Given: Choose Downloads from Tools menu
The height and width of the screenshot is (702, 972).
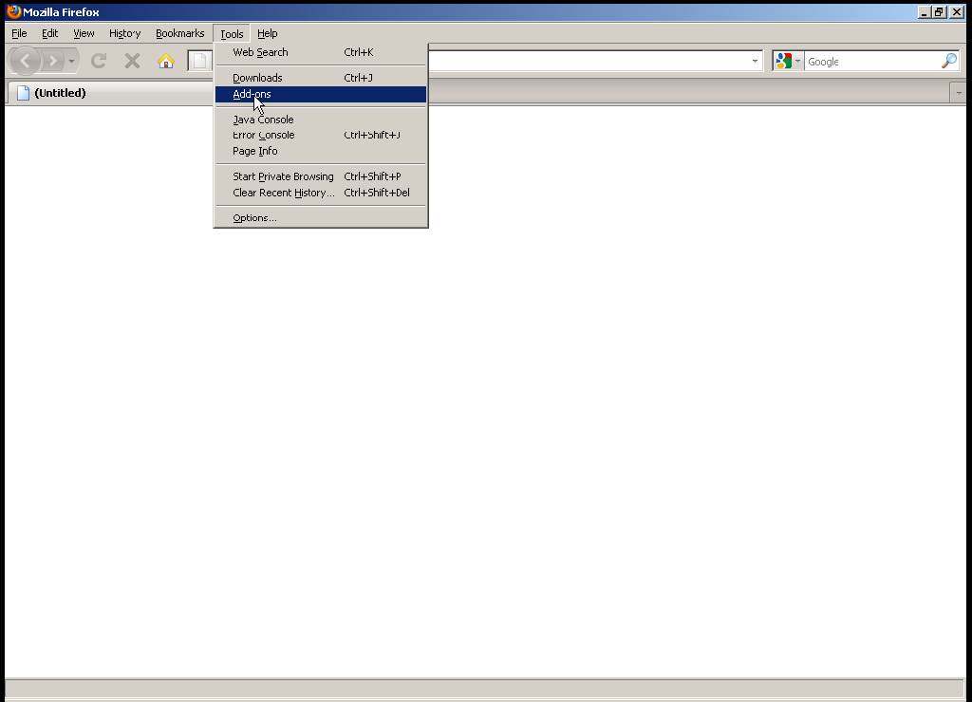Looking at the screenshot, I should pos(321,78).
